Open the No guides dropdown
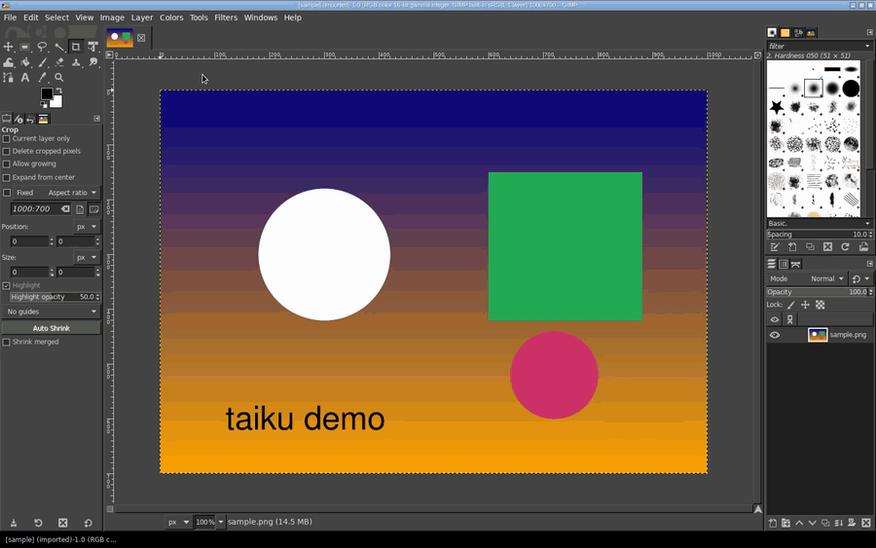The height and width of the screenshot is (548, 876). coord(51,311)
